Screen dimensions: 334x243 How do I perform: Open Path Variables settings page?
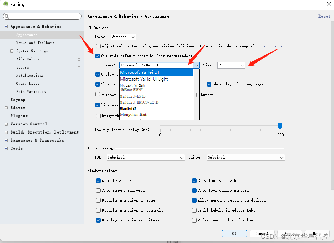31,91
